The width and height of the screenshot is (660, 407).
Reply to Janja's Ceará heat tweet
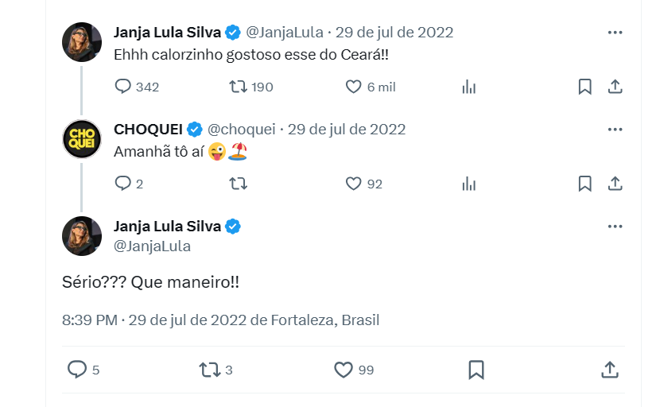pos(122,87)
